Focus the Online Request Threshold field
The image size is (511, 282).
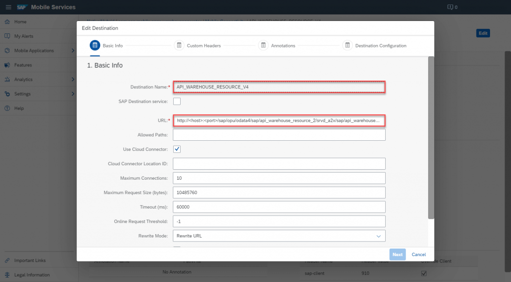(x=279, y=222)
